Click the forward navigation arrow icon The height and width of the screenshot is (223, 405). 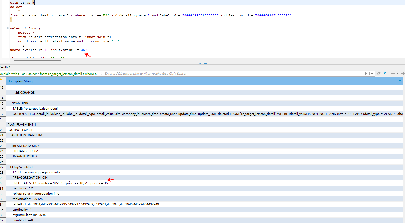click(403, 73)
